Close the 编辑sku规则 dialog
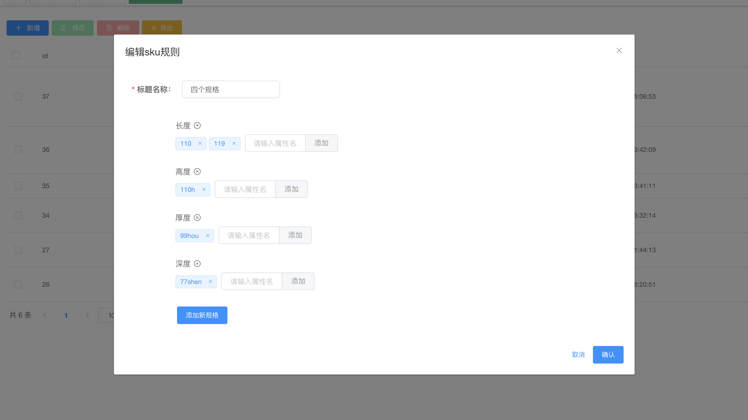This screenshot has height=420, width=748. 619,50
